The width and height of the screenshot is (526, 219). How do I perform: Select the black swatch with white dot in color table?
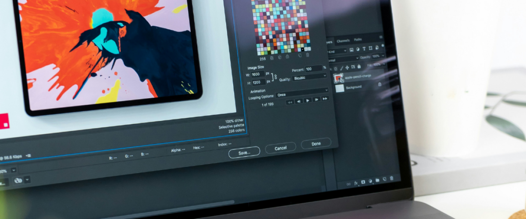click(302, 49)
